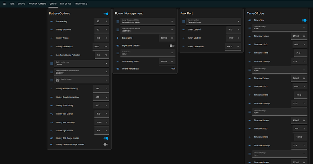
Task: Open the Timezone2 Charge dropdown
Action: [279, 70]
